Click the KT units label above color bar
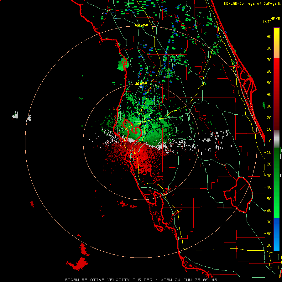Screen dimensions: 282x282 268,22
